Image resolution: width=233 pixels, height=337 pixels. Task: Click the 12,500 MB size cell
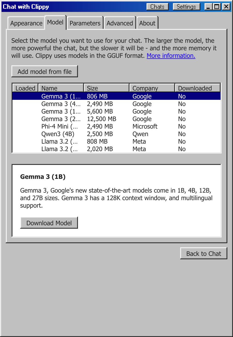101,119
